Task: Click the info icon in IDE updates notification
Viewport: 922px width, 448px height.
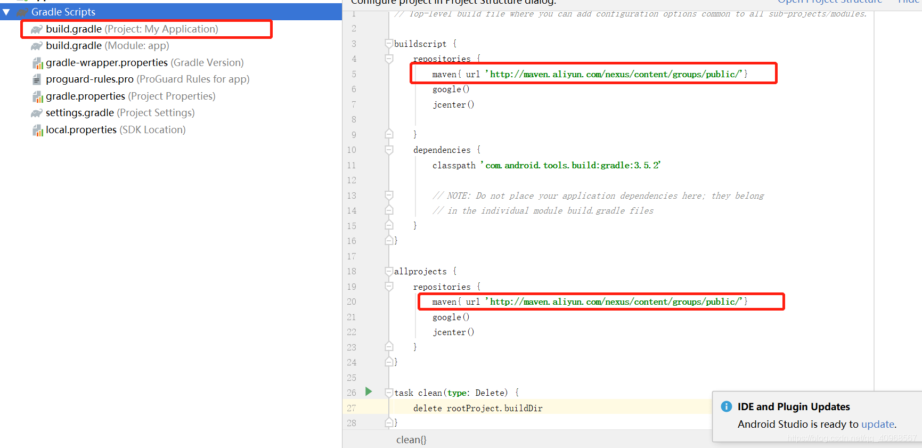Action: pos(727,406)
